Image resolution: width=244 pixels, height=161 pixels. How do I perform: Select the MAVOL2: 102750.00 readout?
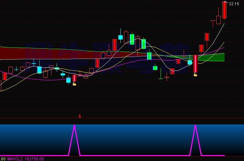pos(25,159)
